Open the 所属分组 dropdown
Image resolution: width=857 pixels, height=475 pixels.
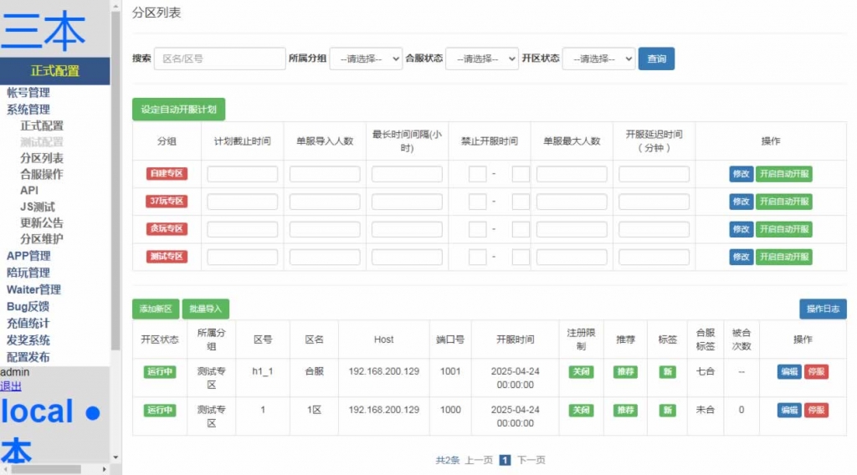pyautogui.click(x=366, y=59)
